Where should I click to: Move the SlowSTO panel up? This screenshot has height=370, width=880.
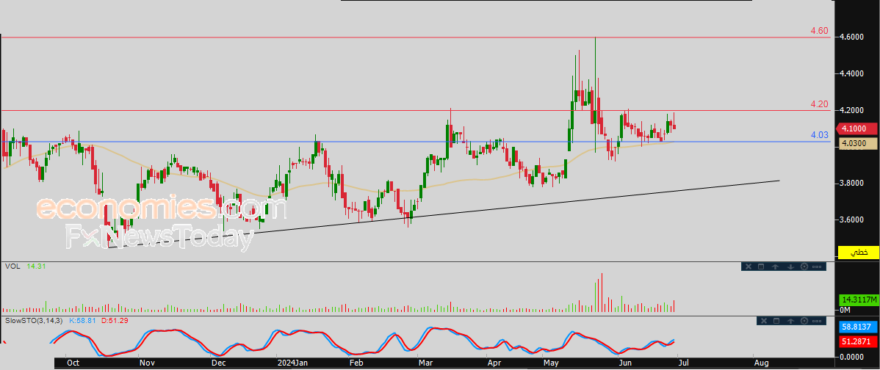[x=790, y=322]
